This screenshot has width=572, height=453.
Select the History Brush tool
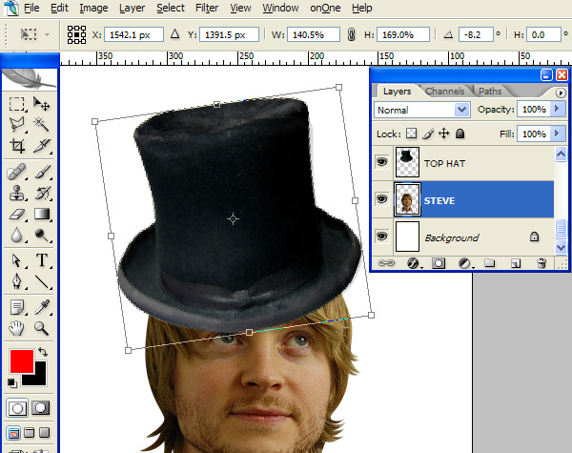click(41, 193)
